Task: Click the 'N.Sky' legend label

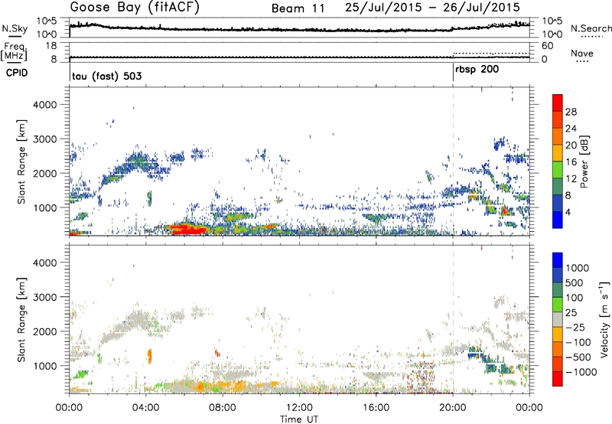Action: point(15,28)
